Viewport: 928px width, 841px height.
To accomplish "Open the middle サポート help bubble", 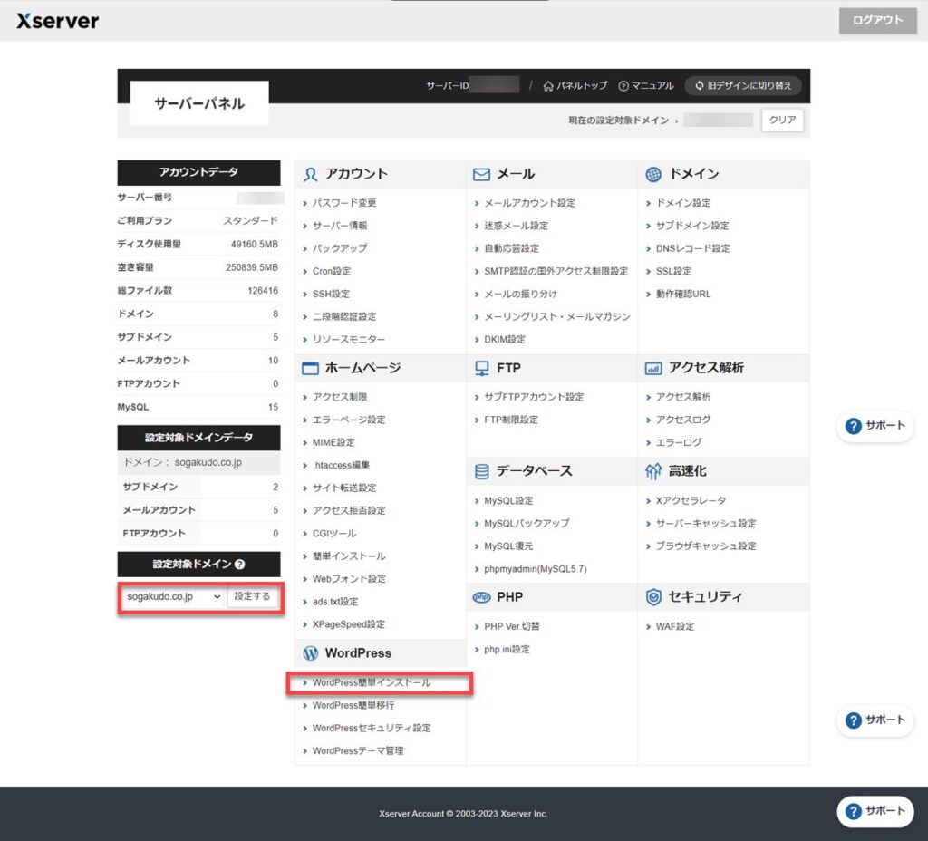I will click(875, 720).
